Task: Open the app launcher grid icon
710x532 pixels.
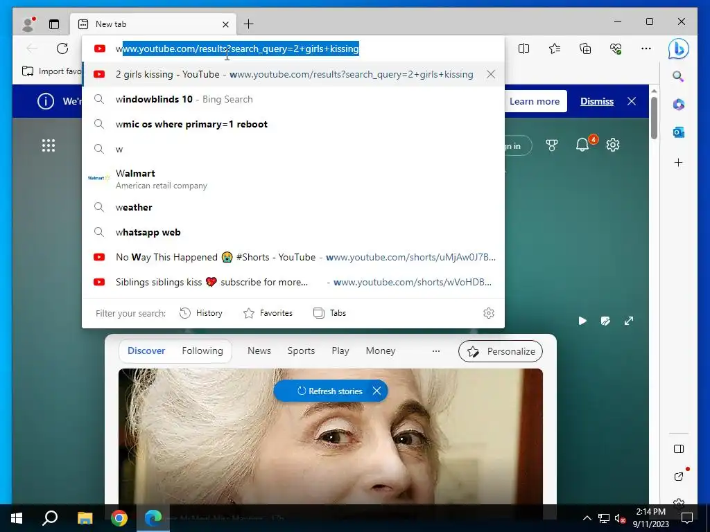Action: [49, 145]
